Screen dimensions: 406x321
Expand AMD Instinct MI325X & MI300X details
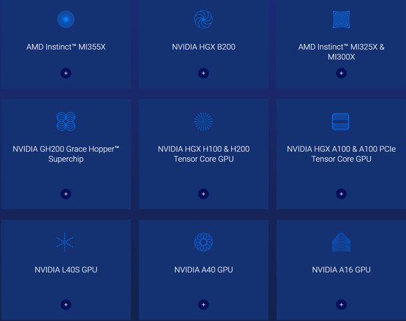341,73
